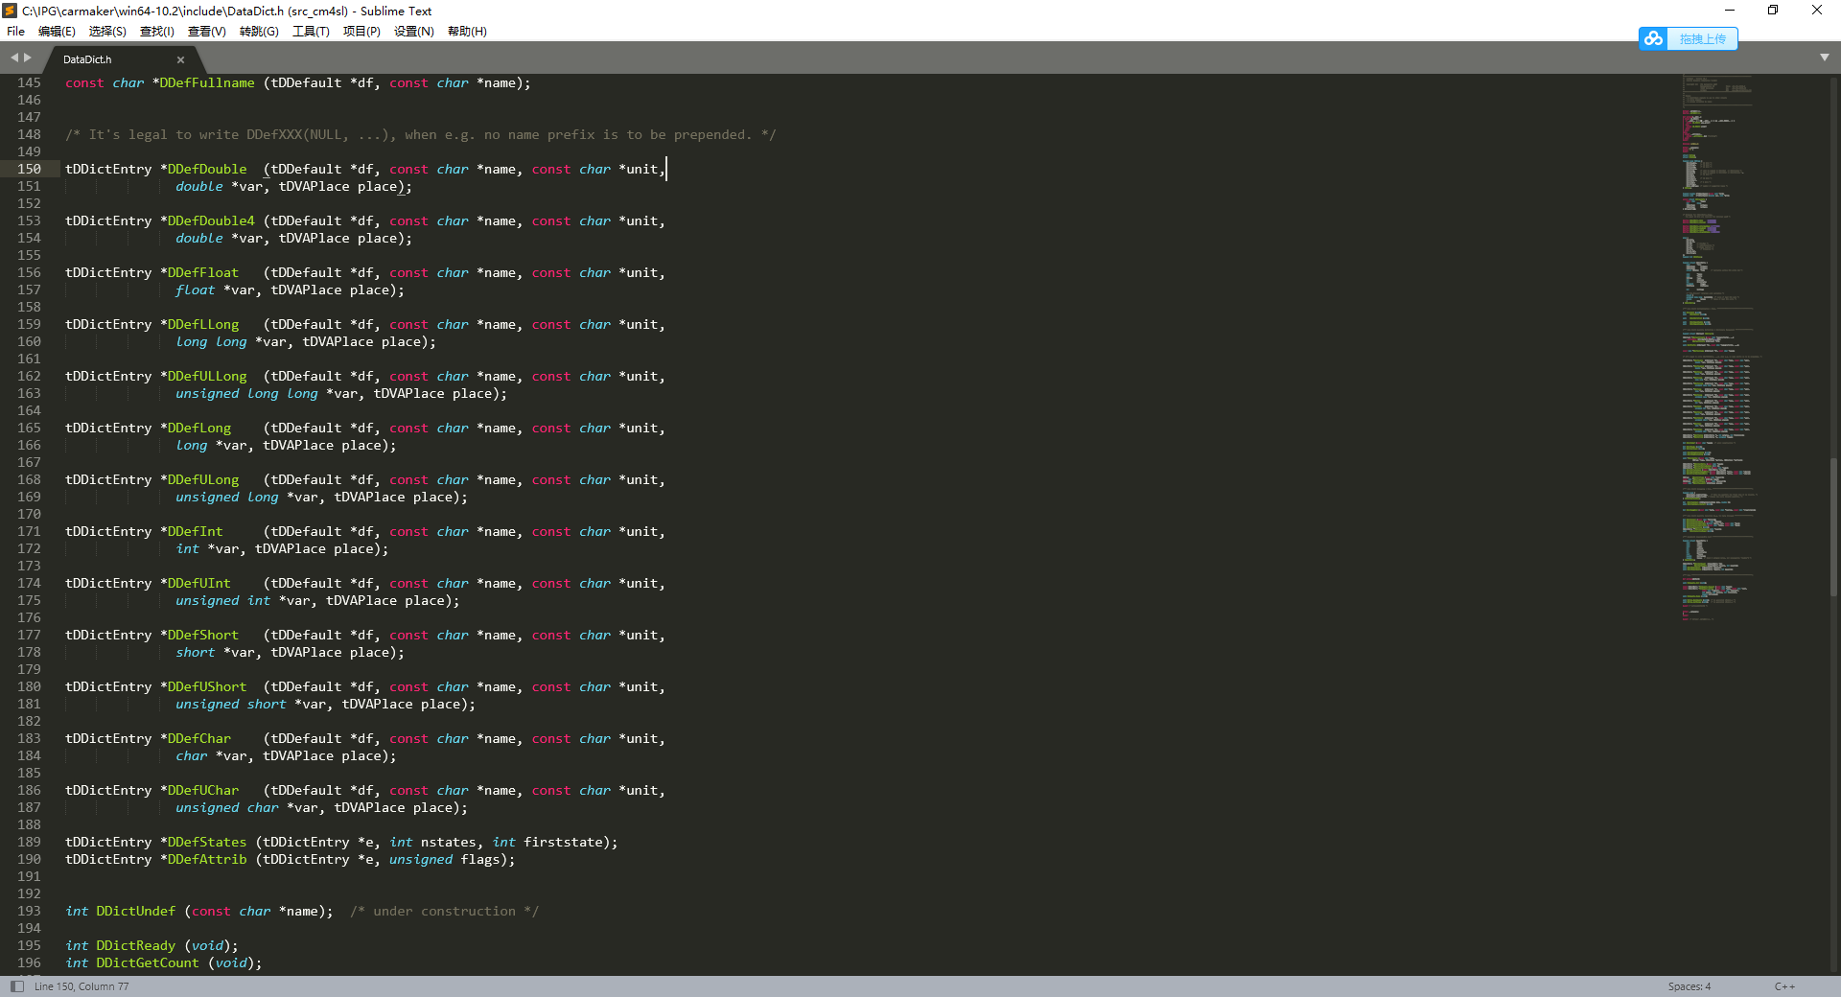Click the DDefFullname function name

[x=207, y=83]
